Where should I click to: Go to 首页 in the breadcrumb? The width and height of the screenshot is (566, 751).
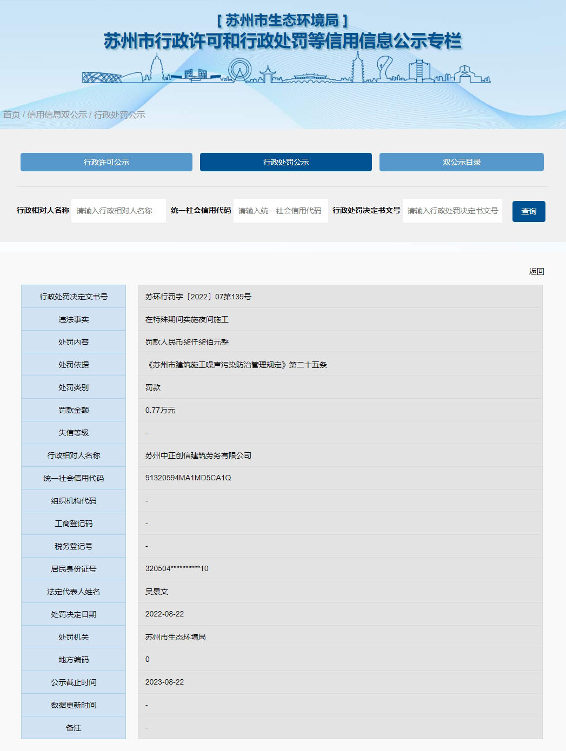pyautogui.click(x=11, y=115)
